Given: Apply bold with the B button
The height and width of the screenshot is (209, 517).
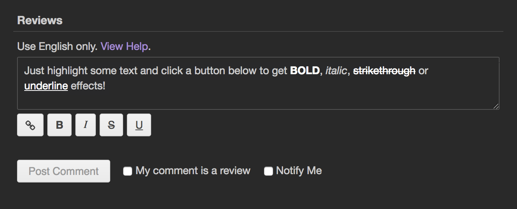Looking at the screenshot, I should pyautogui.click(x=59, y=125).
